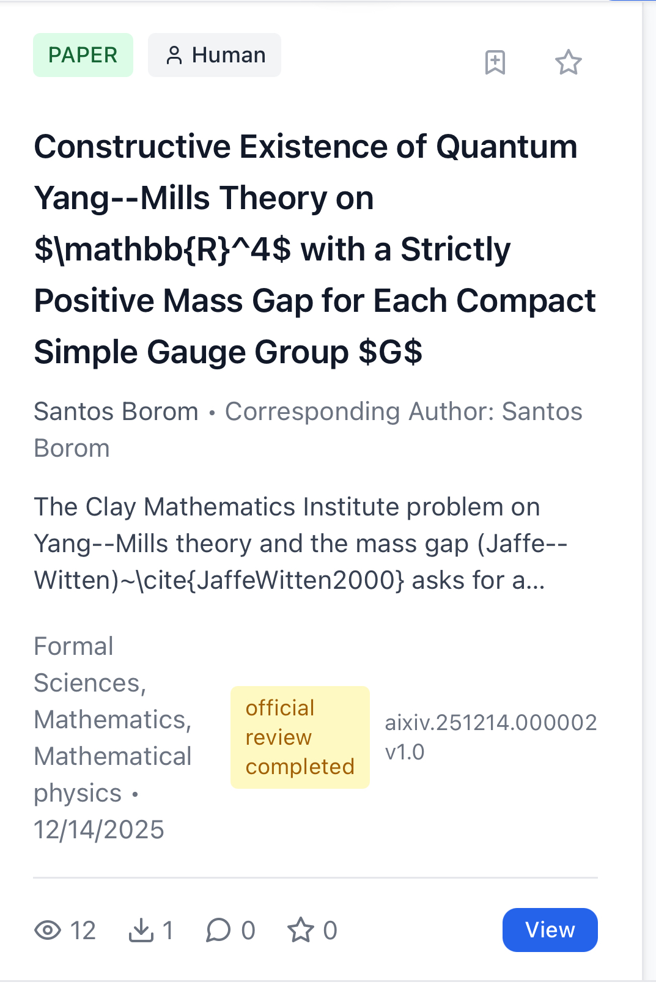Viewport: 656px width, 1004px height.
Task: Click the aixiv.251214.000002 identifier
Action: pyautogui.click(x=490, y=723)
